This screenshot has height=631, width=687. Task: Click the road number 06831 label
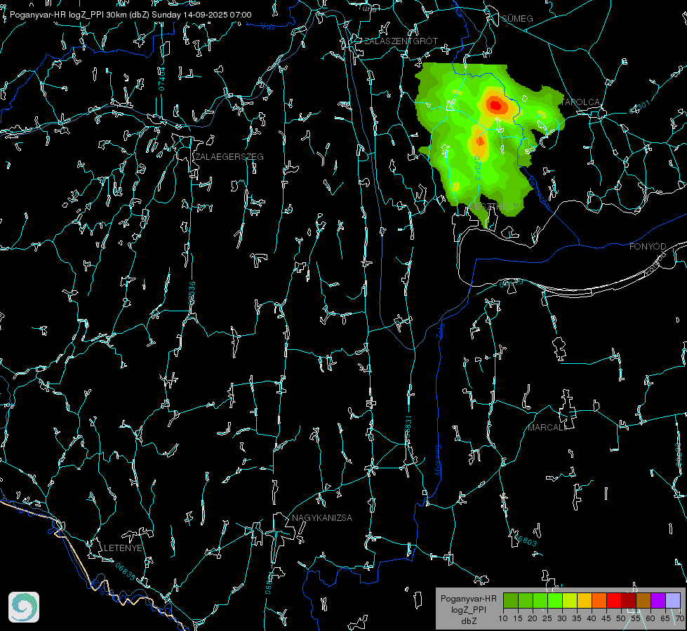[408, 427]
